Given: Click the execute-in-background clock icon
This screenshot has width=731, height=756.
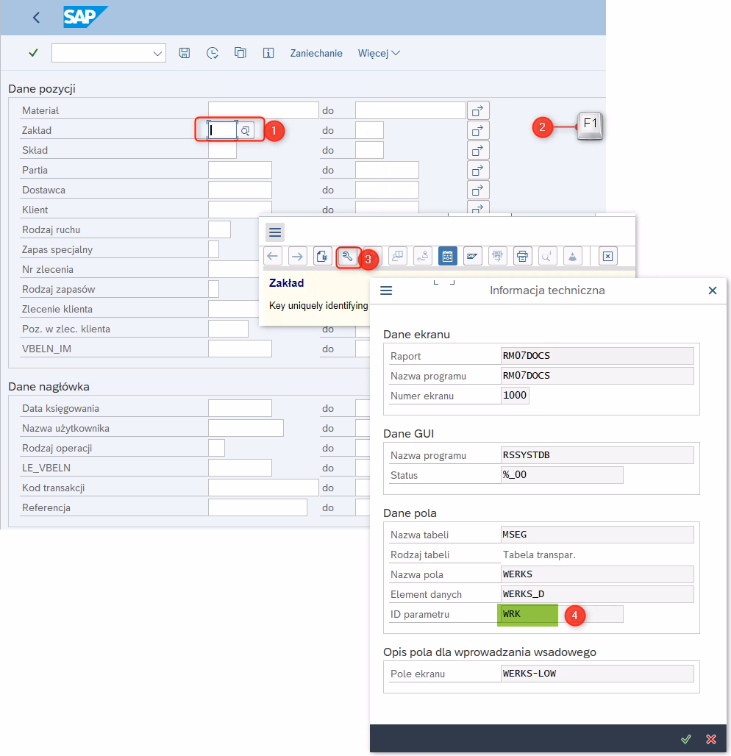Looking at the screenshot, I should coord(213,53).
